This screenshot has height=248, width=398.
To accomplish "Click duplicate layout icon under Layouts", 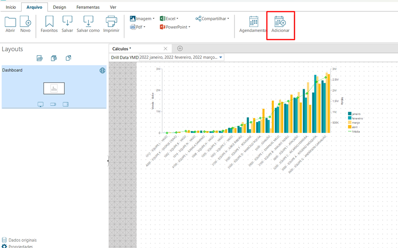I will tap(68, 58).
